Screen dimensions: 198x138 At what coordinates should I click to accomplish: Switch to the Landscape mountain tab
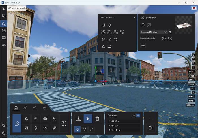pos(35,108)
